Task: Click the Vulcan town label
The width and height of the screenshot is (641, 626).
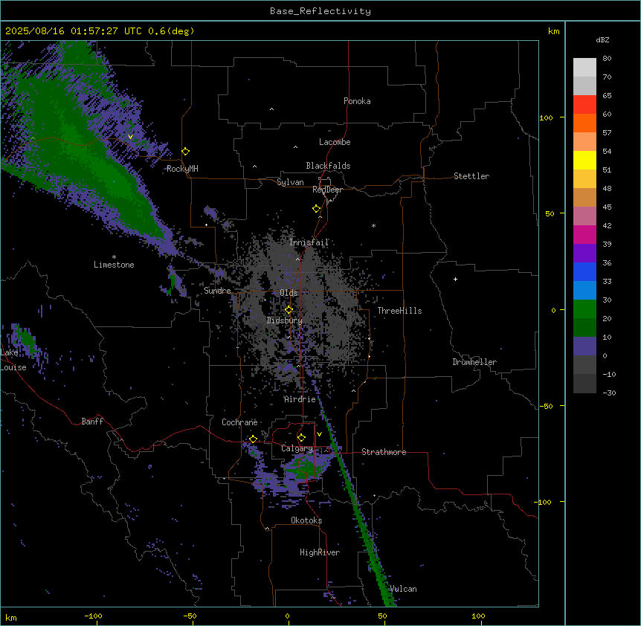Action: pos(403,589)
